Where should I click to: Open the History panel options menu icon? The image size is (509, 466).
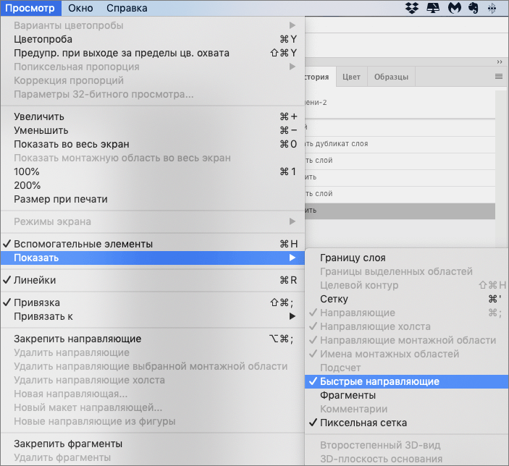click(499, 76)
